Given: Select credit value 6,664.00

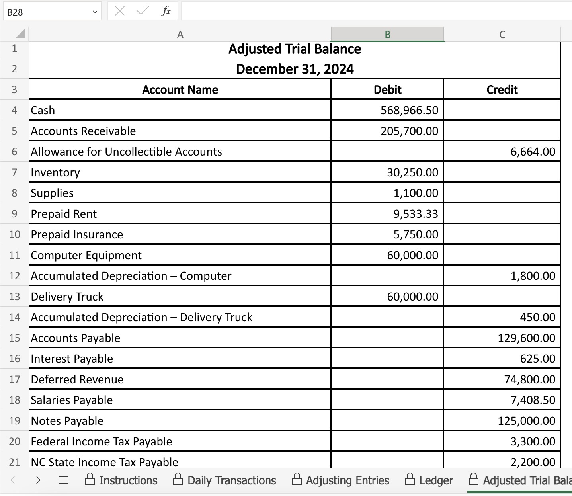Looking at the screenshot, I should pyautogui.click(x=502, y=152).
